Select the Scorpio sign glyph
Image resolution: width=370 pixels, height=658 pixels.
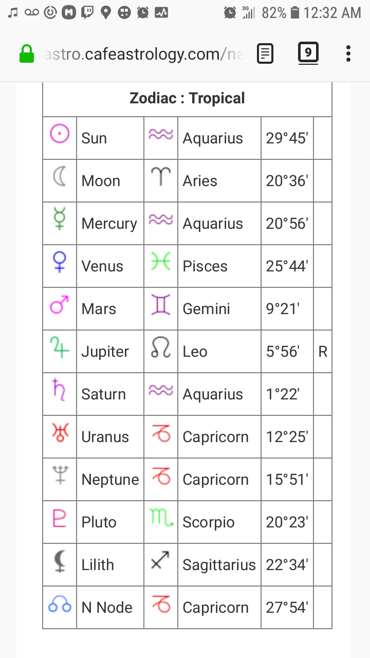click(x=160, y=521)
